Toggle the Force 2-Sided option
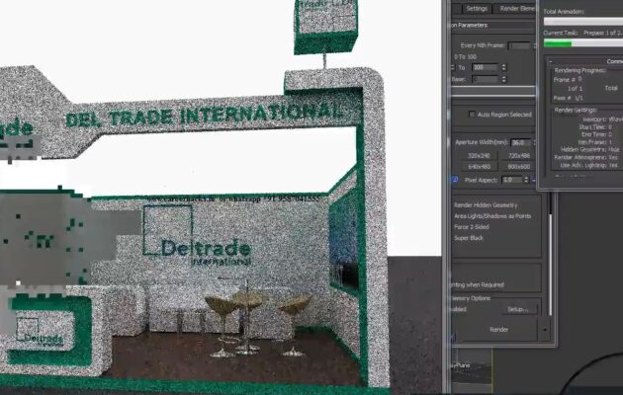Screen dimensions: 623x395 [474, 226]
